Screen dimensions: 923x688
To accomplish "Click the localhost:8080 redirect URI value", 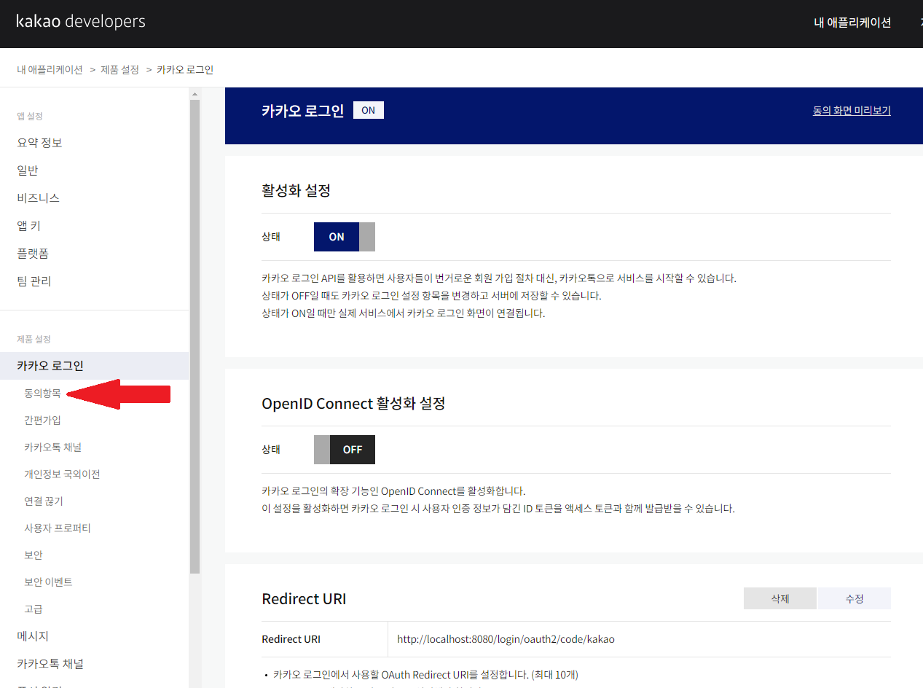I will click(x=506, y=639).
